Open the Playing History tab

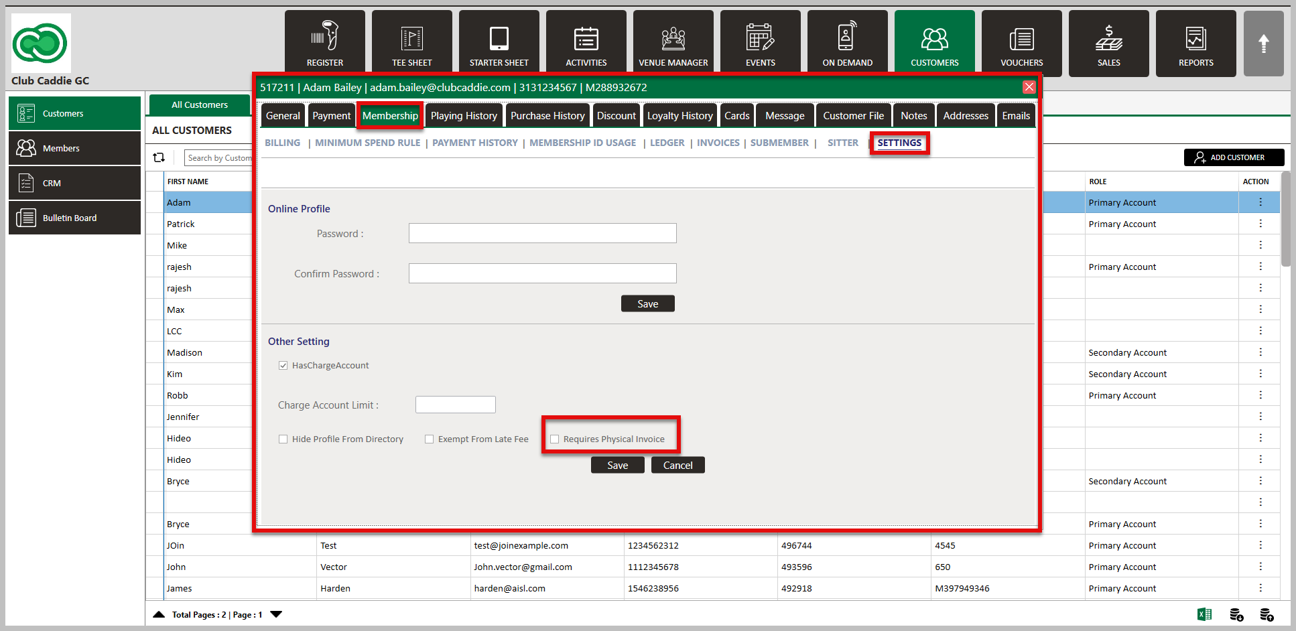464,115
